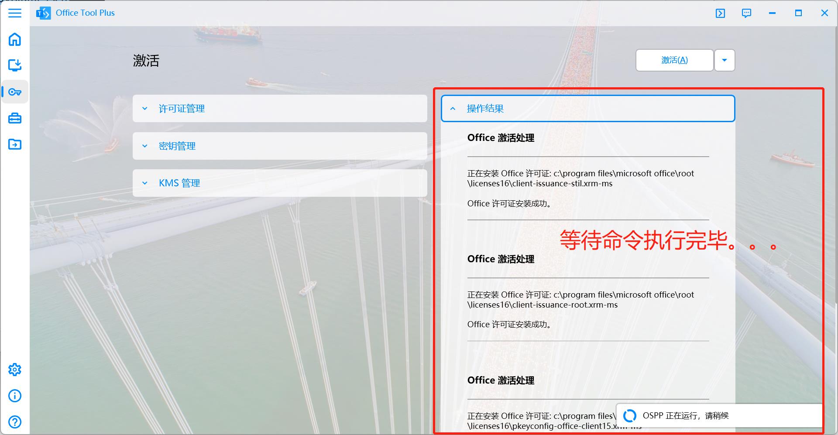Expand the 密钥管理 section
Image resolution: width=838 pixels, height=435 pixels.
(279, 146)
